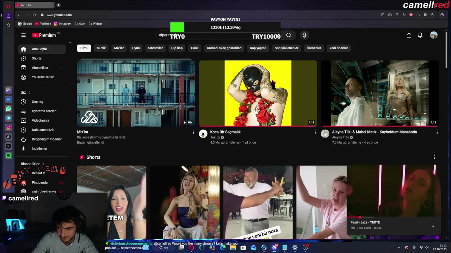Open a new browser tab
This screenshot has width=451, height=253.
58,5
